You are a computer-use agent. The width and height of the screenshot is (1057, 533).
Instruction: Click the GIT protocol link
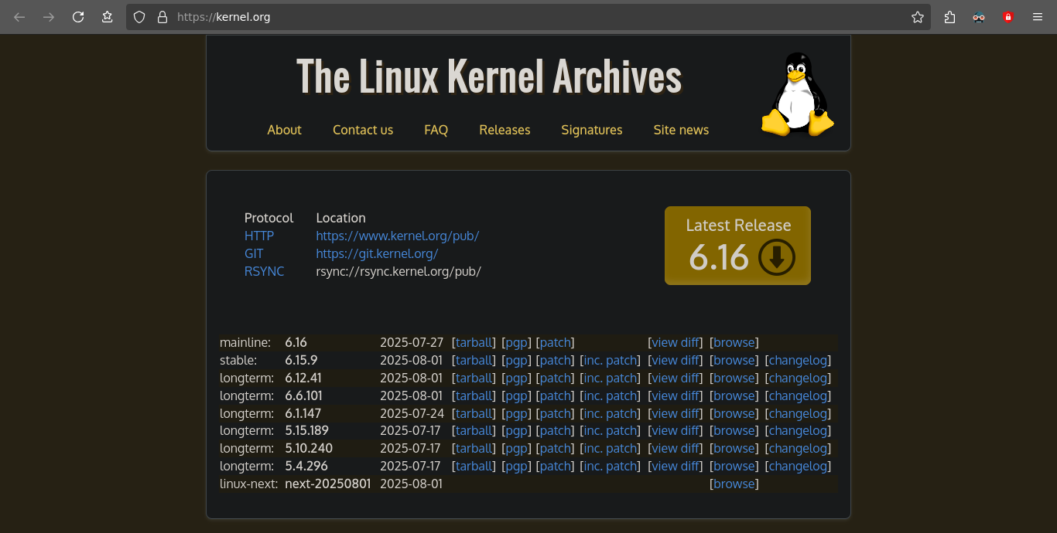coord(254,253)
